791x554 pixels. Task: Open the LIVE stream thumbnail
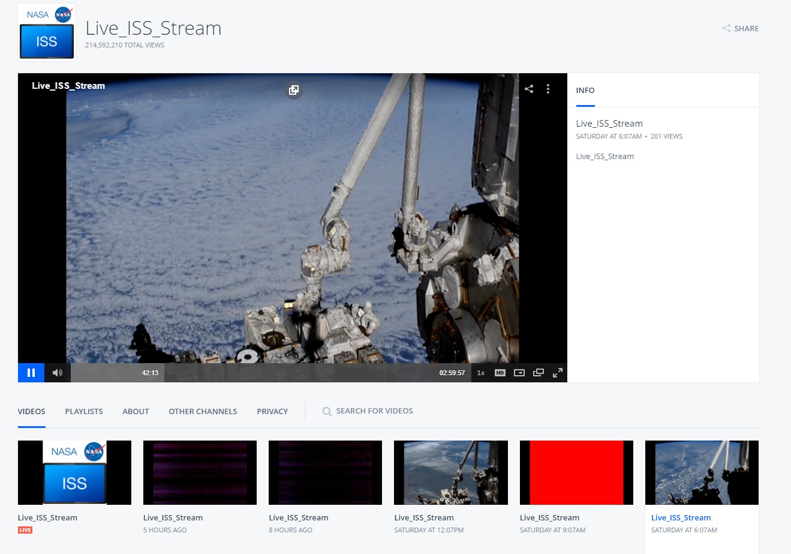click(74, 472)
